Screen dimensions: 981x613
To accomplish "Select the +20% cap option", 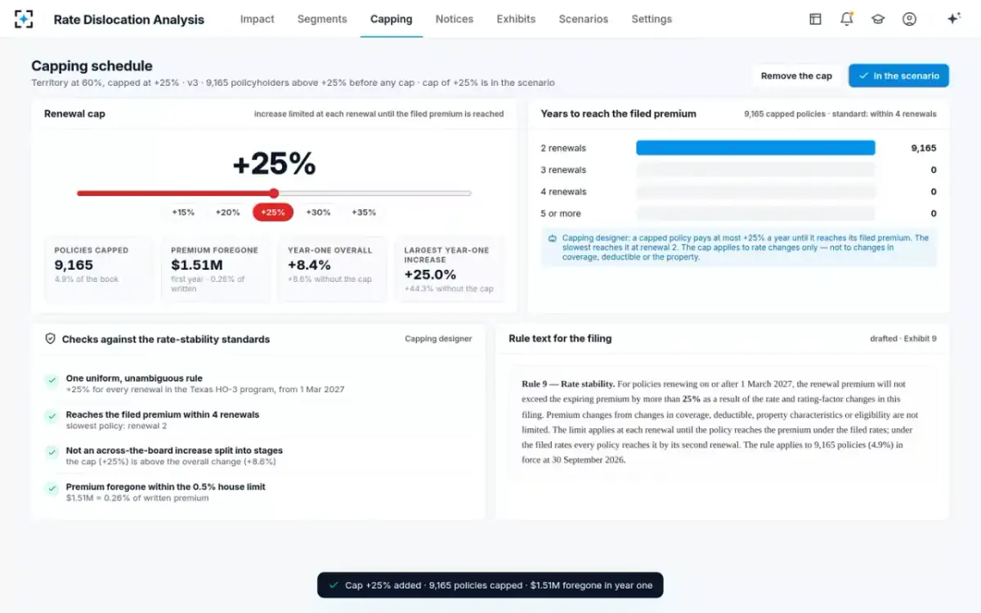I will coord(228,213).
